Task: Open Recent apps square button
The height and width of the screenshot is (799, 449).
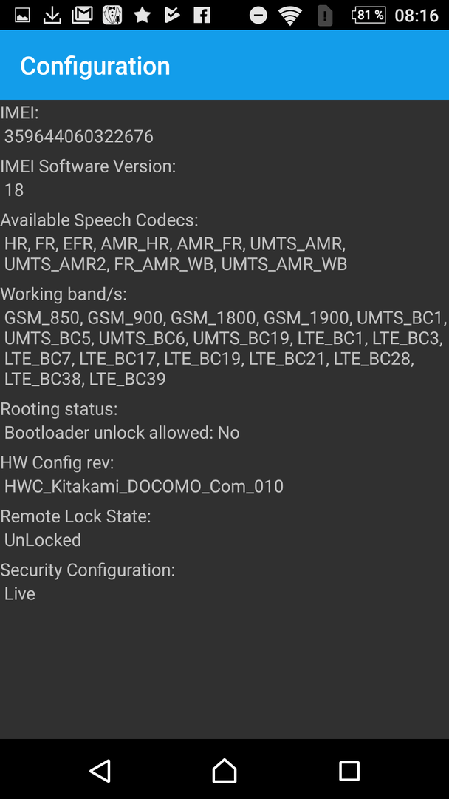Action: coord(349,771)
